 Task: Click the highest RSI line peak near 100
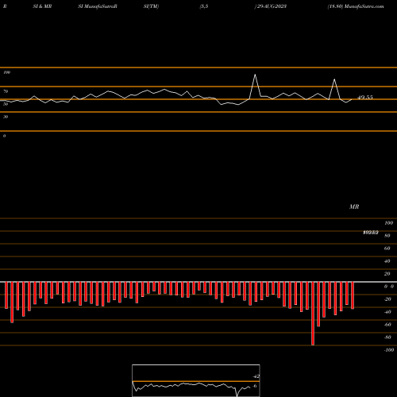[255, 75]
